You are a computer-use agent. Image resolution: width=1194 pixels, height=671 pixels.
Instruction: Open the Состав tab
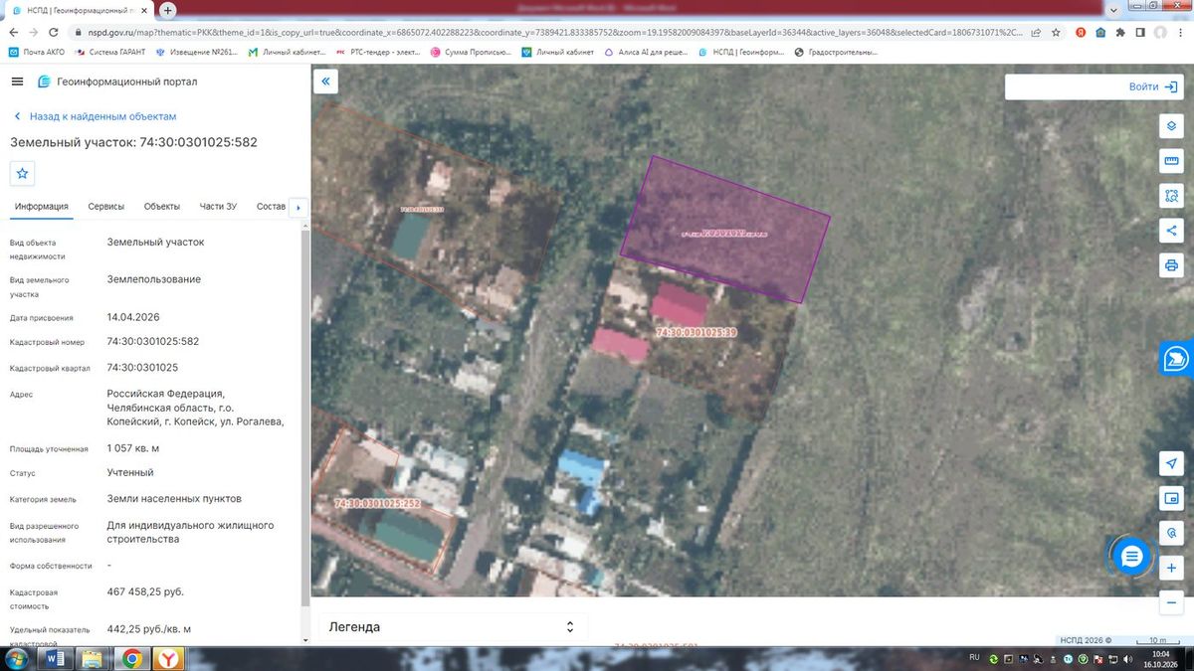click(x=271, y=207)
